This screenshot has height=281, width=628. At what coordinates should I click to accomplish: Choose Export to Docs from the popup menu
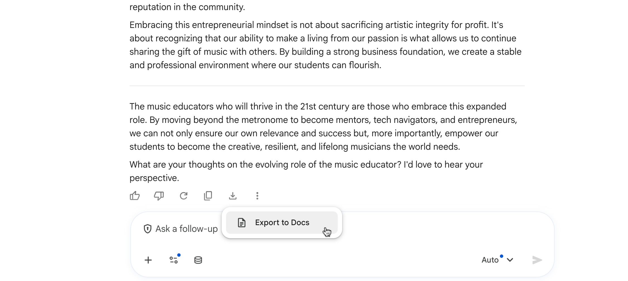282,222
